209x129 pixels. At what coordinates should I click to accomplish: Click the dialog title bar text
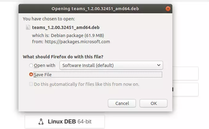pyautogui.click(x=95, y=9)
